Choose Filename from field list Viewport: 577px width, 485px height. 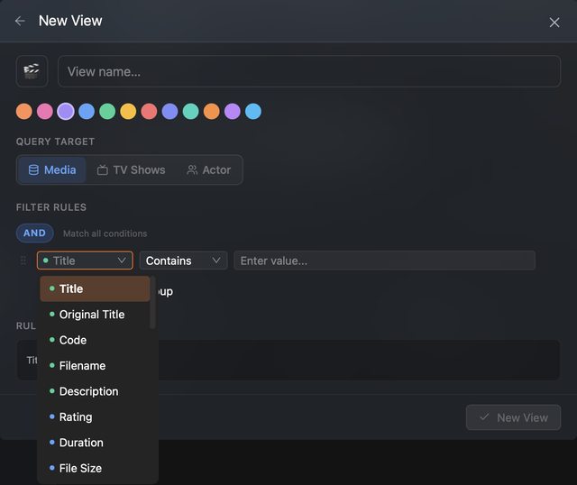[x=95, y=366]
